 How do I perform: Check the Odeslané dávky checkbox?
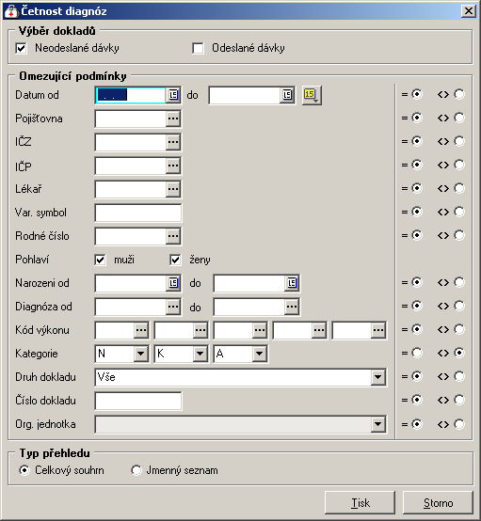pos(198,48)
